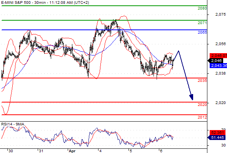Click the 30 level on RSI scale

click(x=224, y=145)
